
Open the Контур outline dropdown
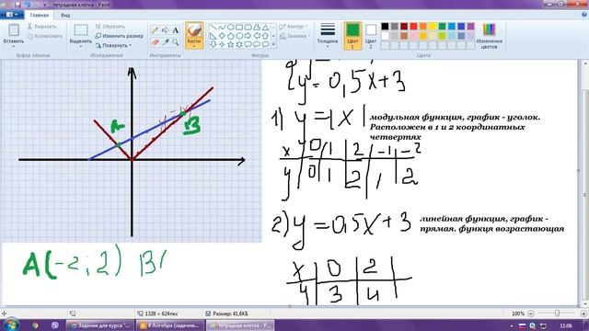pos(294,27)
